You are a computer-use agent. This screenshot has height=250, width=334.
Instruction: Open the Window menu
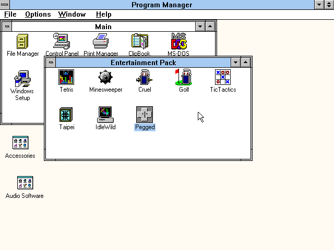click(x=72, y=15)
